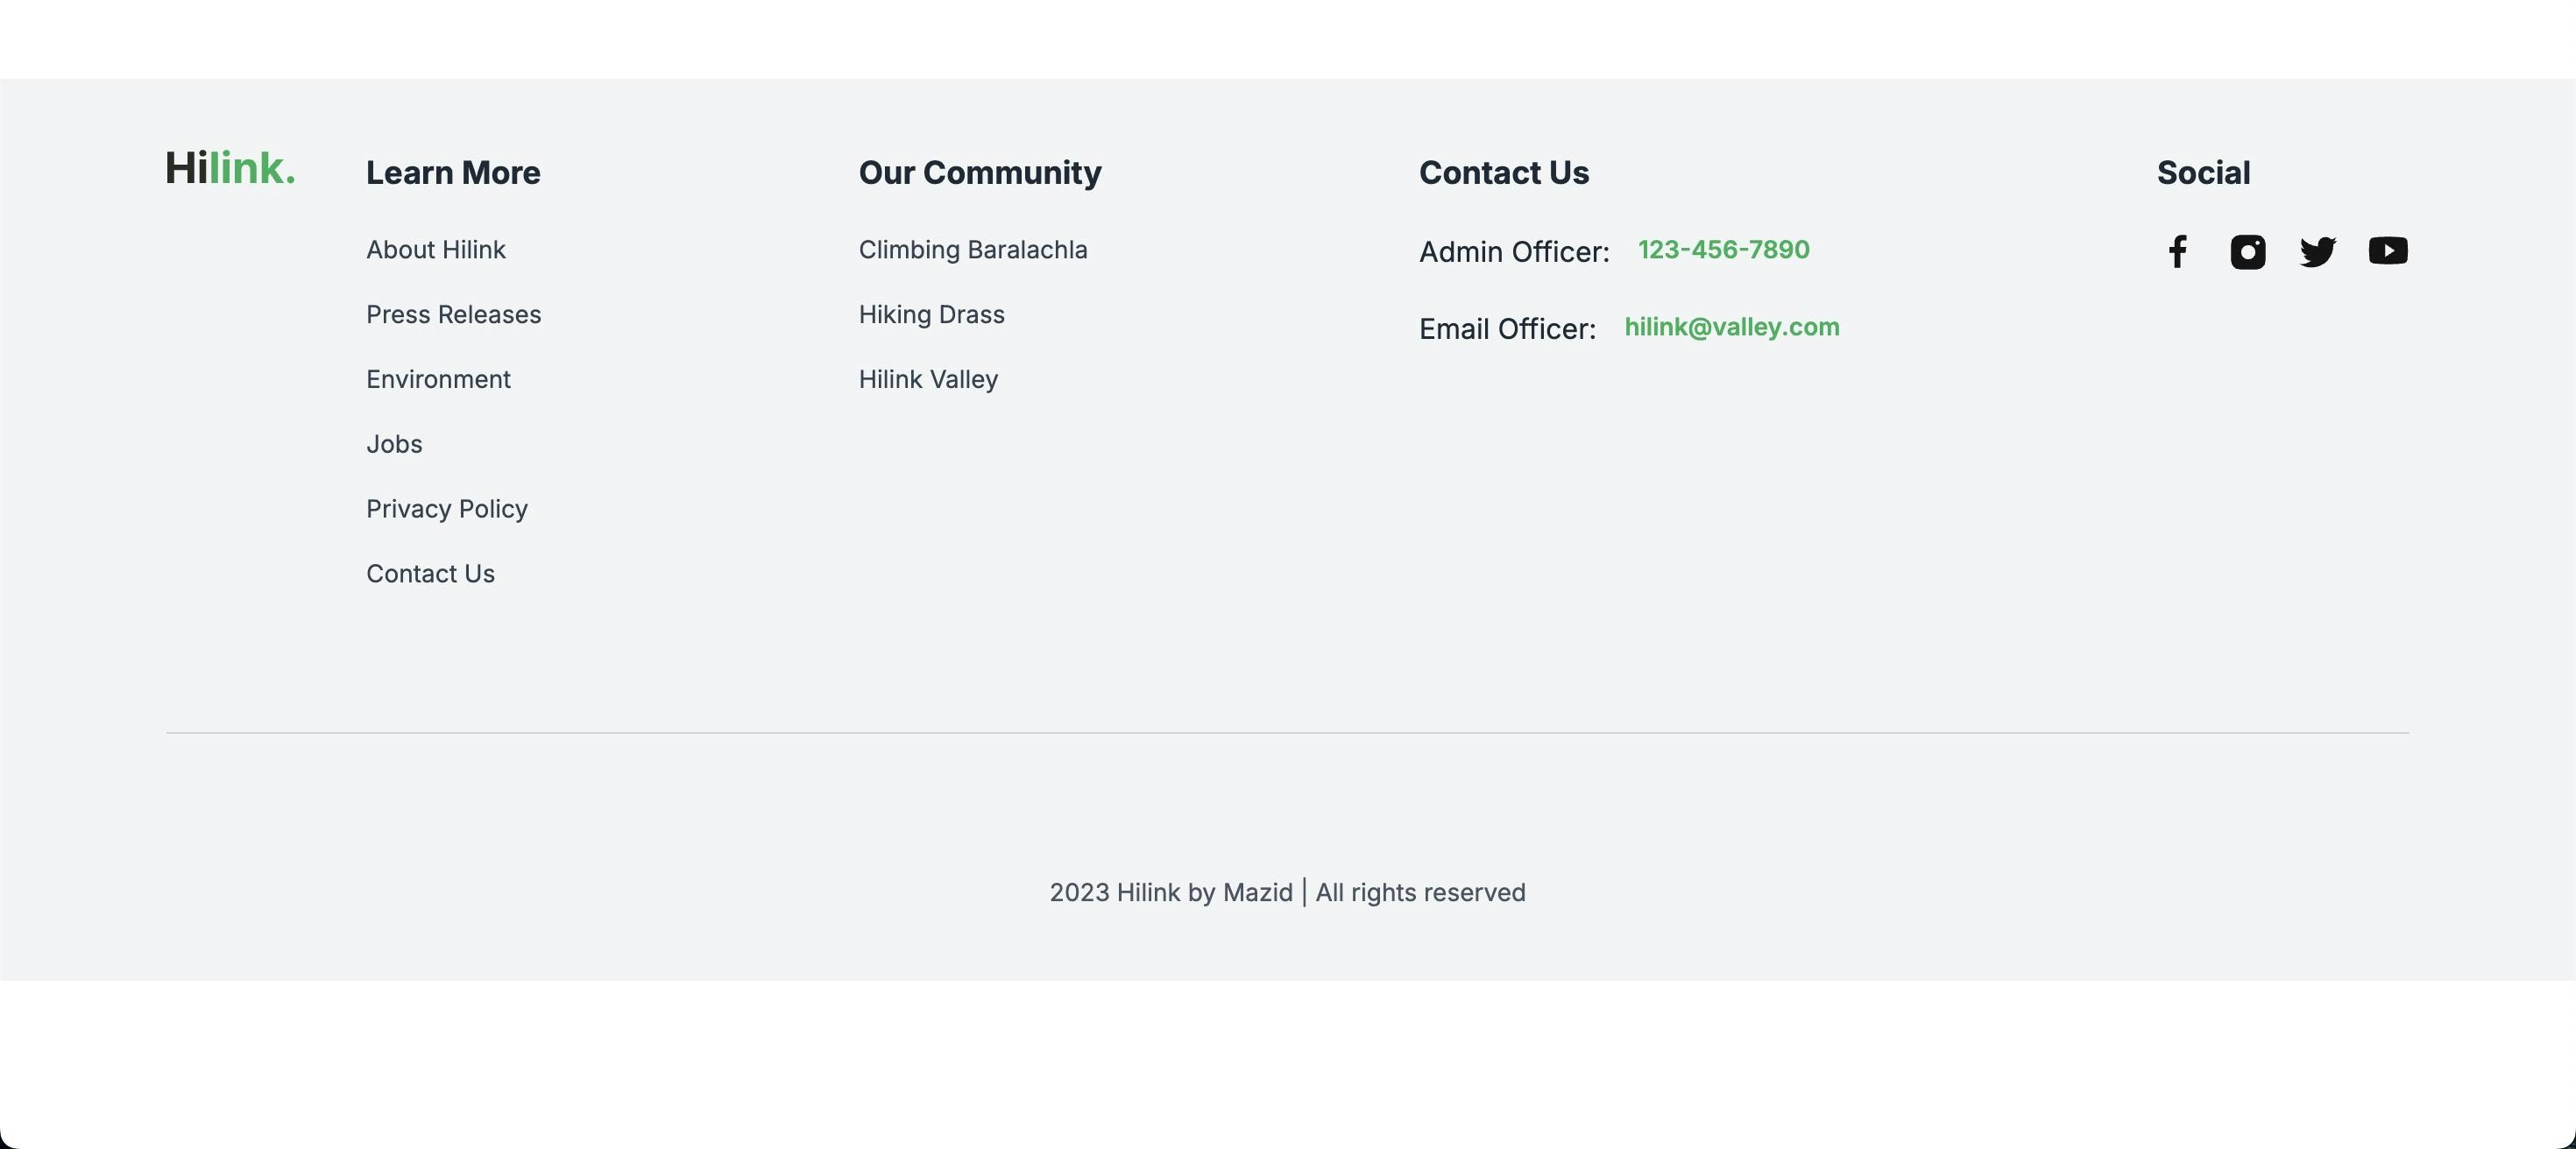Screen dimensions: 2576x1149
Task: Open the About Hilink link
Action: click(x=436, y=250)
